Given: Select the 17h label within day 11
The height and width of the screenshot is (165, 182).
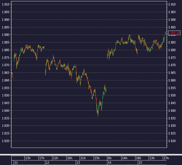Looking at the screenshot, I should pos(42,158).
